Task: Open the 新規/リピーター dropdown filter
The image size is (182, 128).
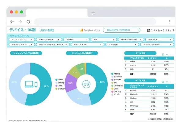Action: (49, 39)
